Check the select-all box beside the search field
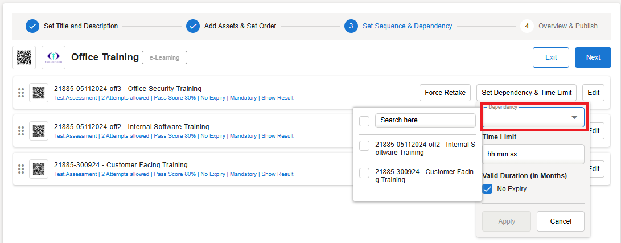Image resolution: width=621 pixels, height=243 pixels. click(x=364, y=121)
